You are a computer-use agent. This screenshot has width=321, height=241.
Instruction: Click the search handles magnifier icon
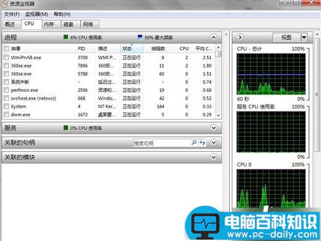[x=194, y=143]
